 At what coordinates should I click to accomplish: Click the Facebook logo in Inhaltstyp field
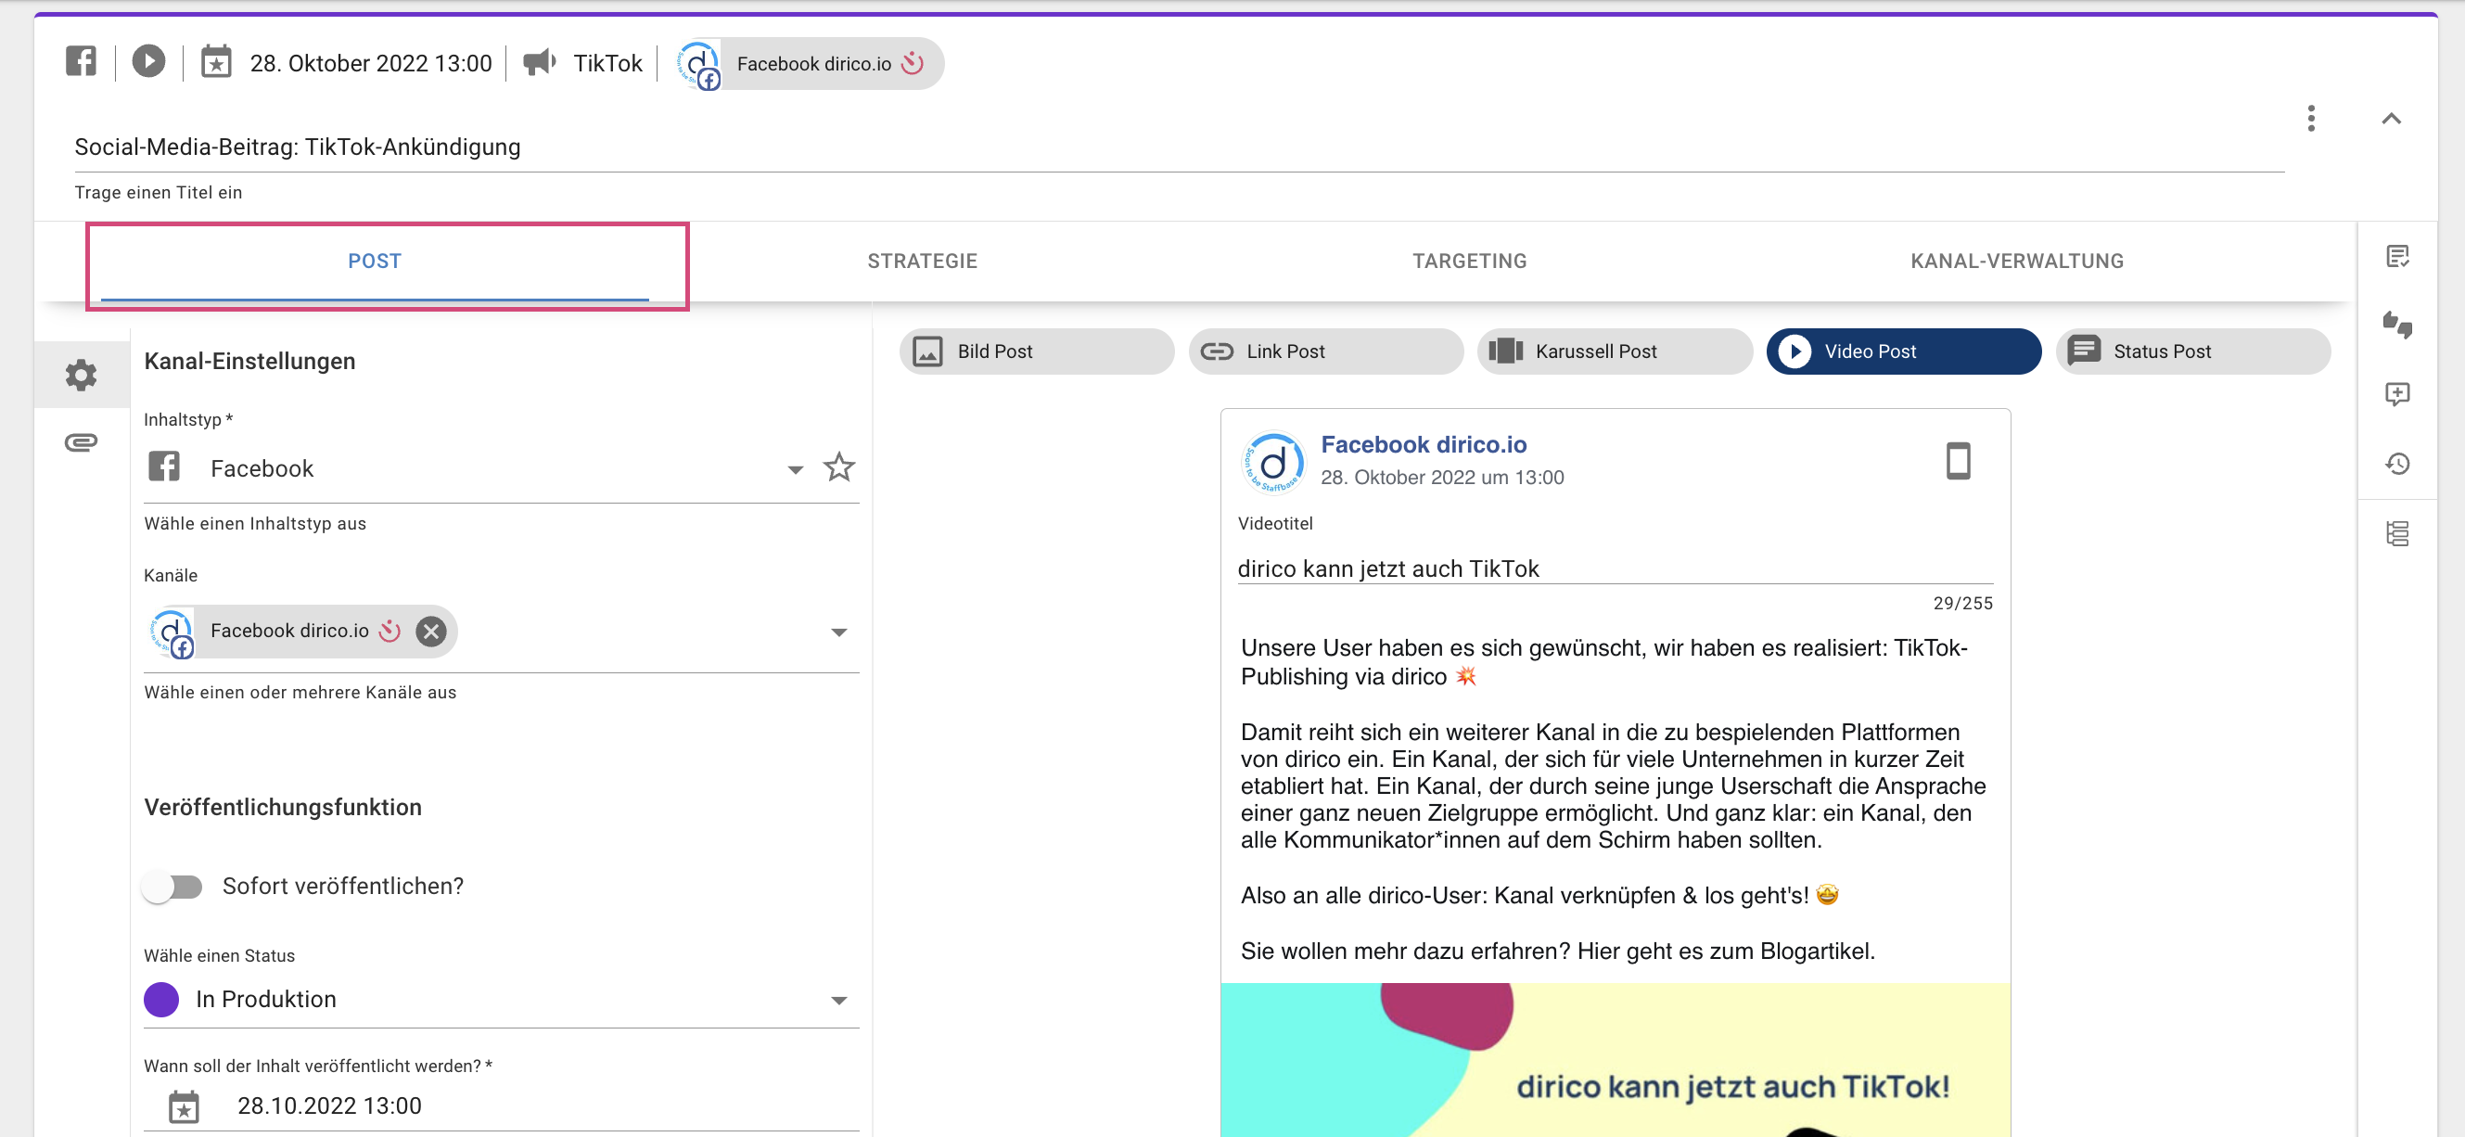pos(163,467)
